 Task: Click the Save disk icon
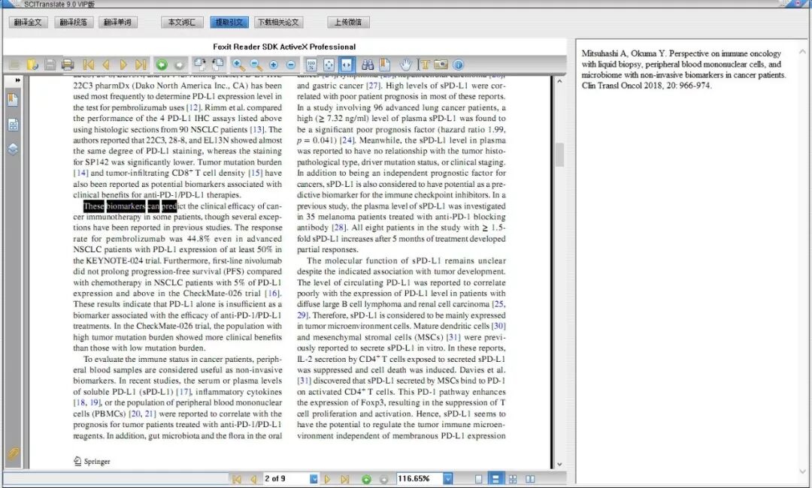[50, 65]
